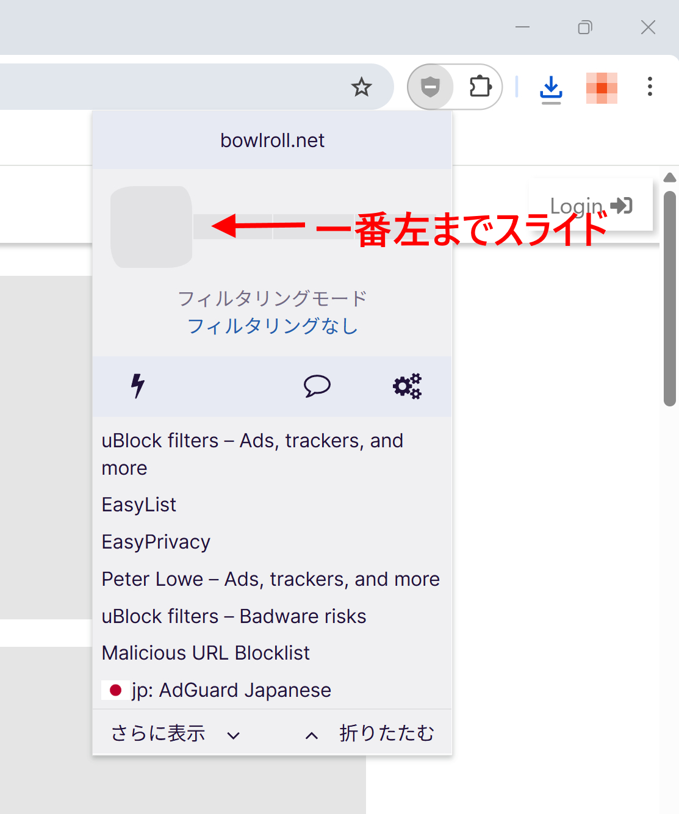Select the EasyList entry
This screenshot has width=679, height=814.
click(139, 505)
